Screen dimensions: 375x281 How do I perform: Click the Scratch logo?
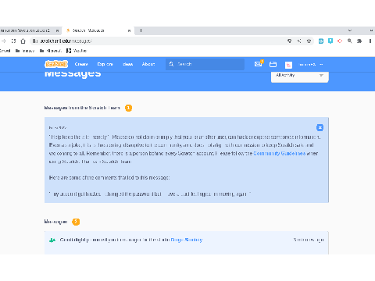(x=56, y=64)
